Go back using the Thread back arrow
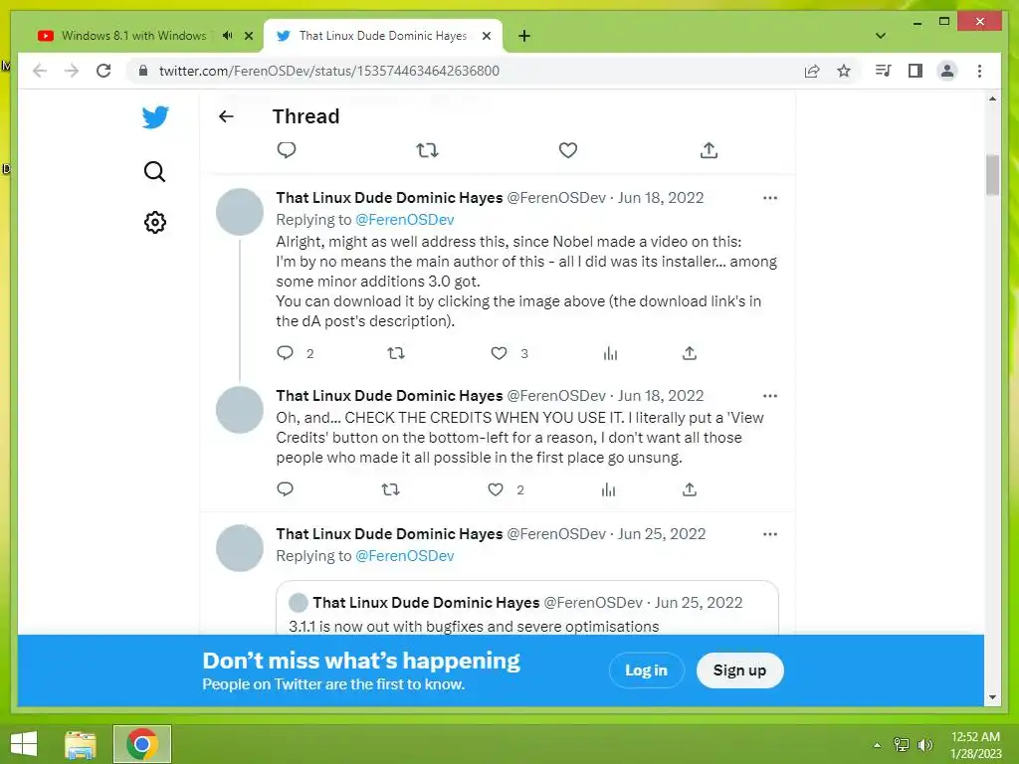Image resolution: width=1019 pixels, height=764 pixels. pyautogui.click(x=226, y=116)
